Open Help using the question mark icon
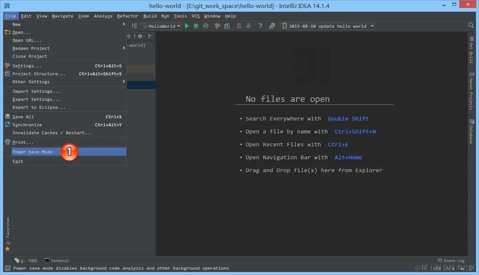The height and width of the screenshot is (275, 479). point(260,26)
